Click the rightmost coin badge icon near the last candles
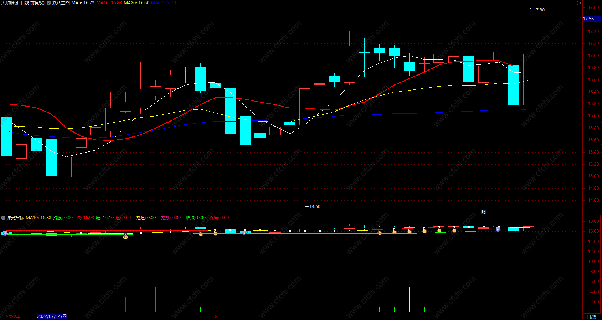 tap(498, 229)
